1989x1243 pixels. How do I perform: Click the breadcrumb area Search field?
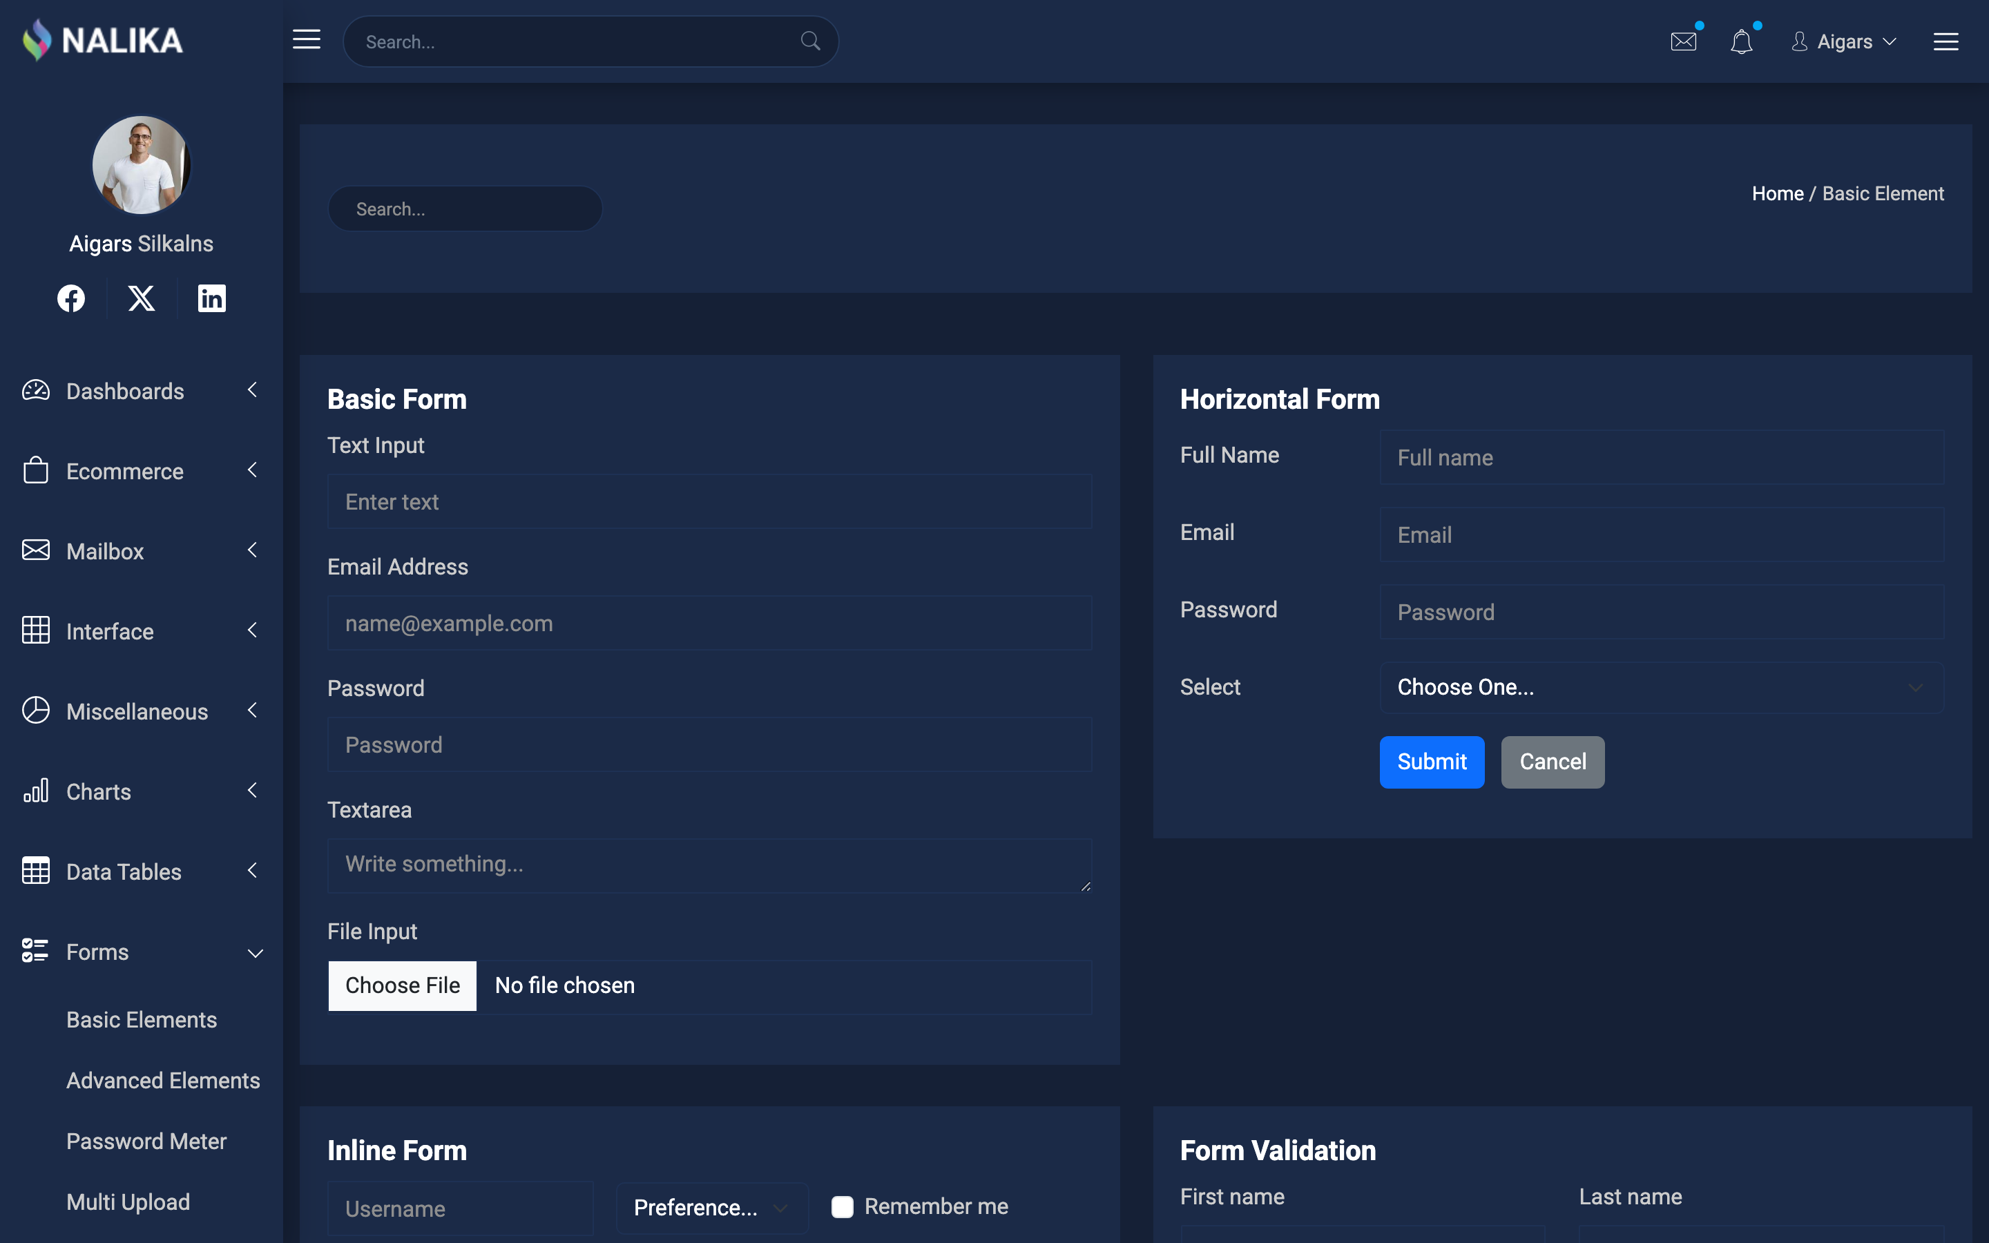[465, 209]
